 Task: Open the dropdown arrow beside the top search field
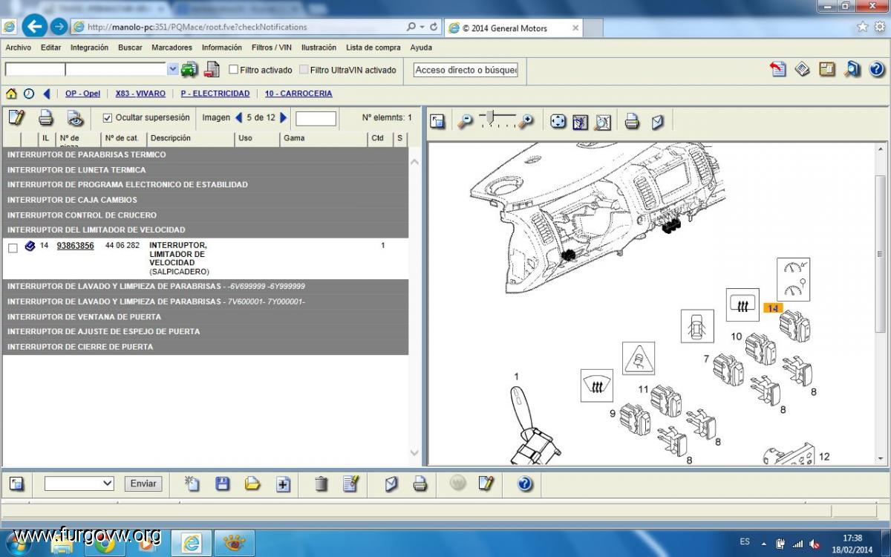[172, 69]
